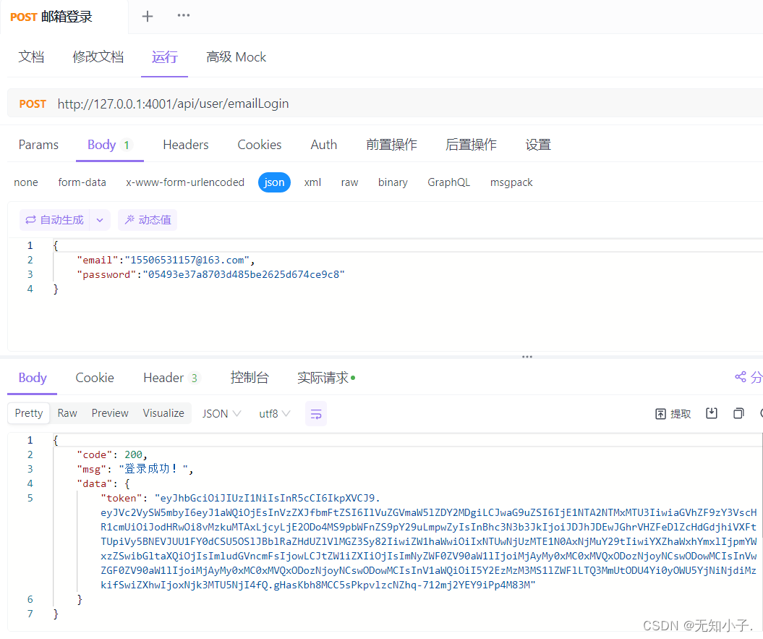The image size is (763, 639).
Task: Open the request Body tab
Action: tap(109, 145)
